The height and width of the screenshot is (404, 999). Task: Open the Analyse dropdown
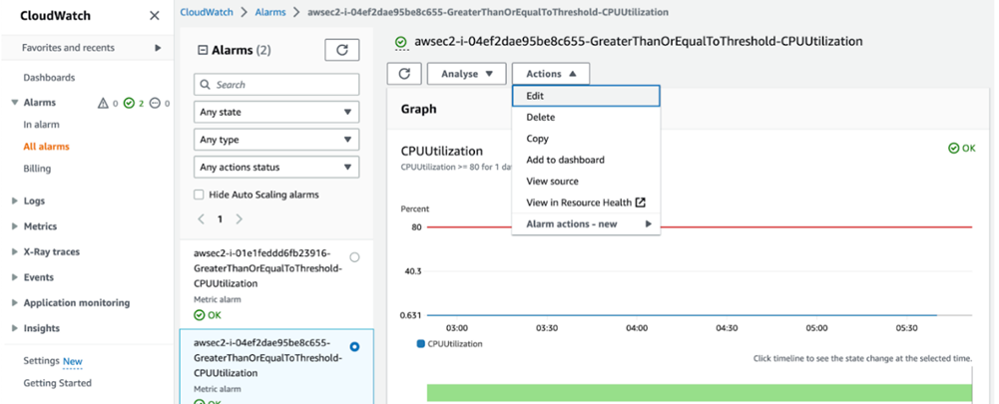click(x=467, y=74)
